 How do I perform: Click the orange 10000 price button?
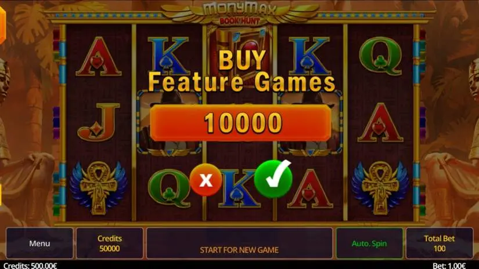click(240, 122)
